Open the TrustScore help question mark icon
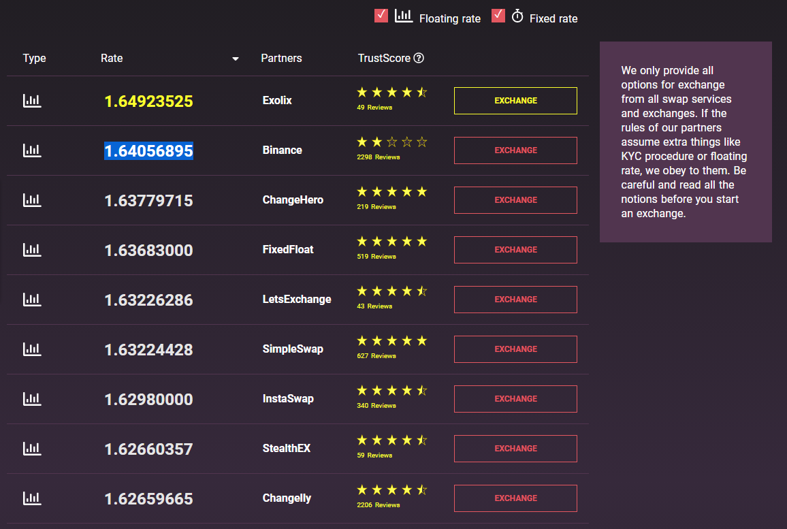This screenshot has height=529, width=787. coord(419,59)
